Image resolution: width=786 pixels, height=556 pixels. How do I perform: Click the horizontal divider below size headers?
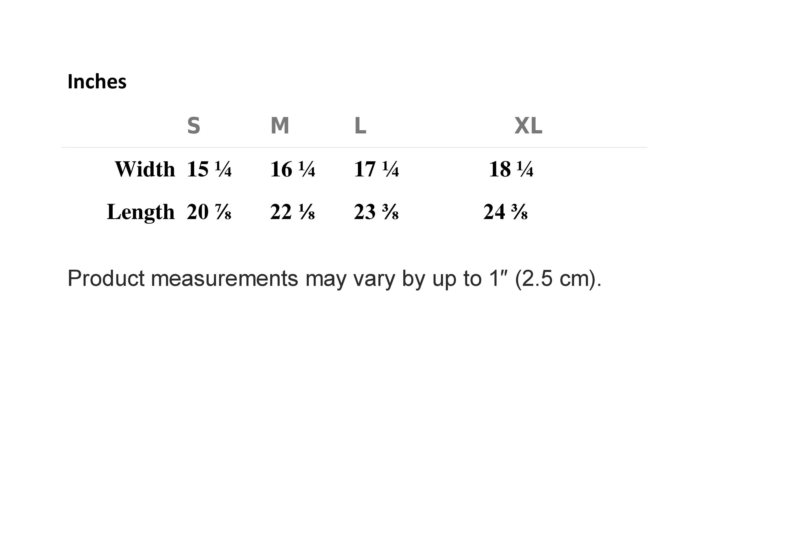point(354,148)
